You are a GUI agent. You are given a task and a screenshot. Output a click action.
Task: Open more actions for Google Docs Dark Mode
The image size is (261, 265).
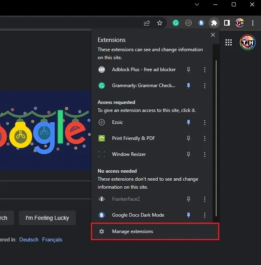pos(205,215)
